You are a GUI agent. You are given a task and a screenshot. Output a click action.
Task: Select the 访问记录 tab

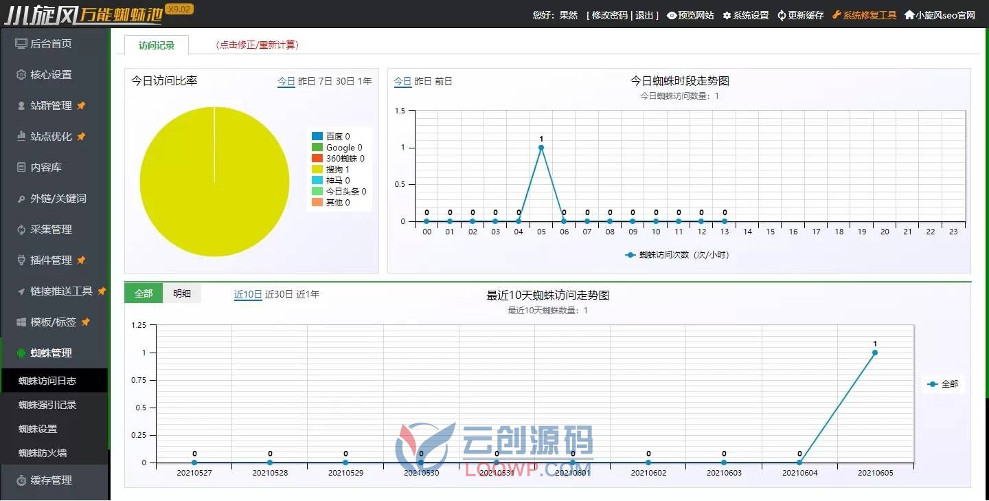pyautogui.click(x=157, y=45)
